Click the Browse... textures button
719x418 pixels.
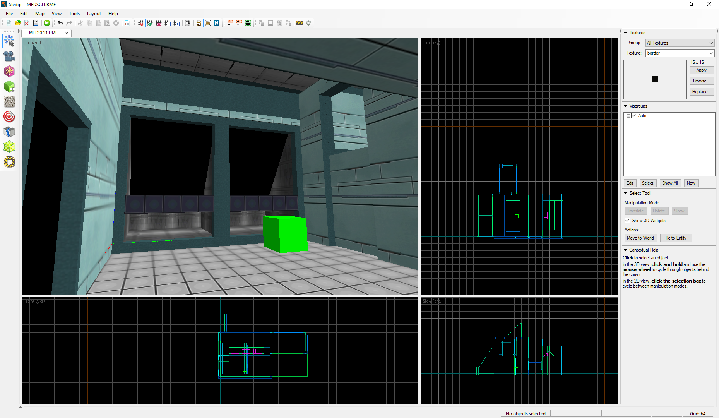coord(702,81)
